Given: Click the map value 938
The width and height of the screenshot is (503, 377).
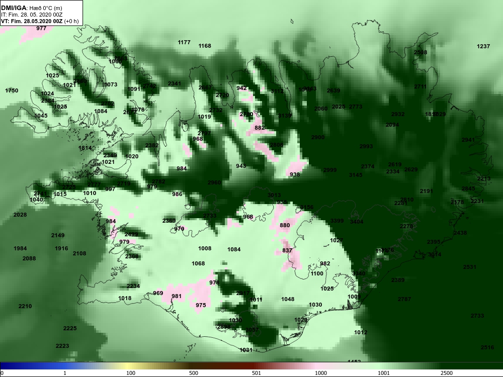Looking at the screenshot, I should click(x=294, y=175).
